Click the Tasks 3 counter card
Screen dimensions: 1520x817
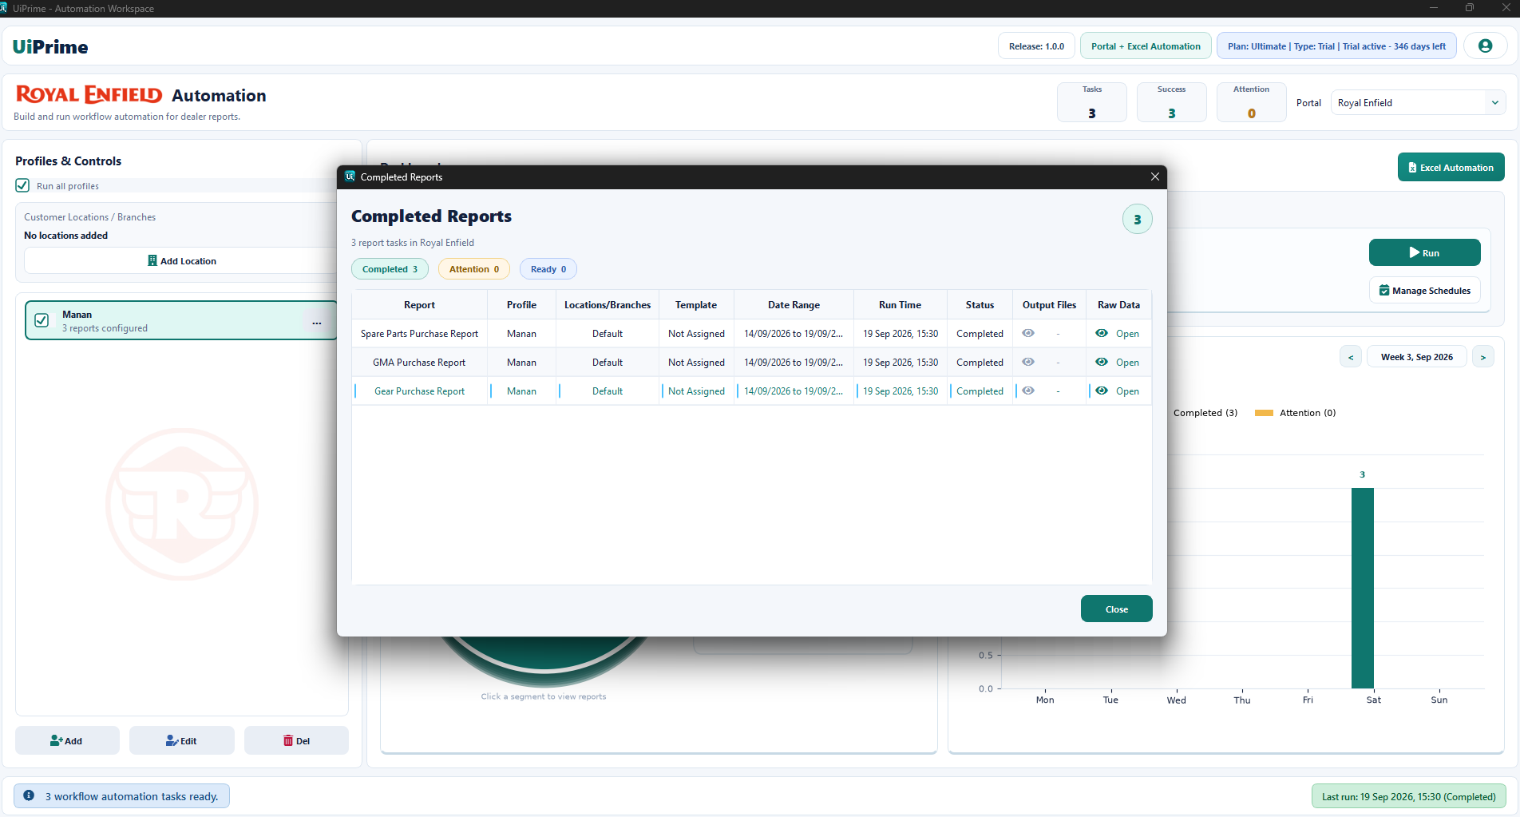(x=1091, y=102)
